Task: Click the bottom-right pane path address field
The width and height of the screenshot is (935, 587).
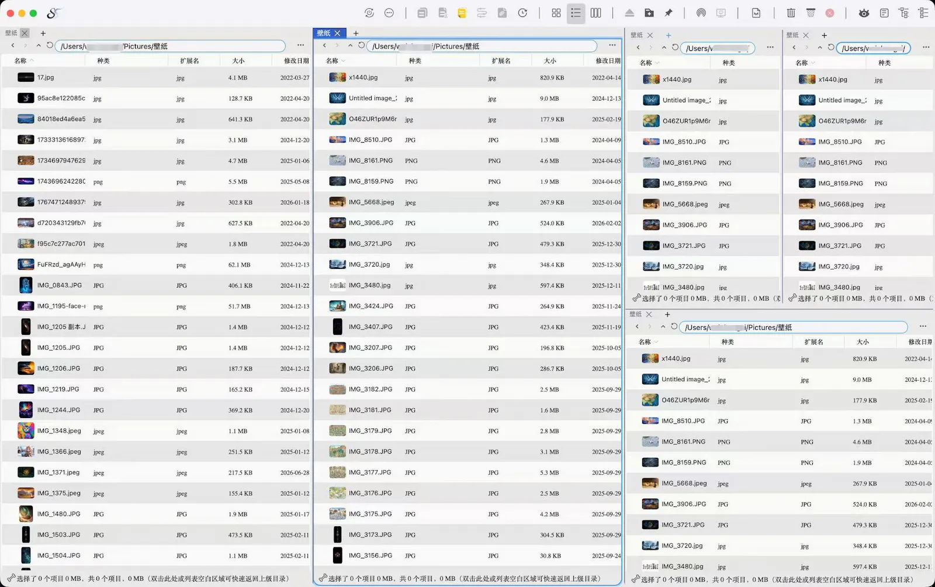Action: (793, 327)
